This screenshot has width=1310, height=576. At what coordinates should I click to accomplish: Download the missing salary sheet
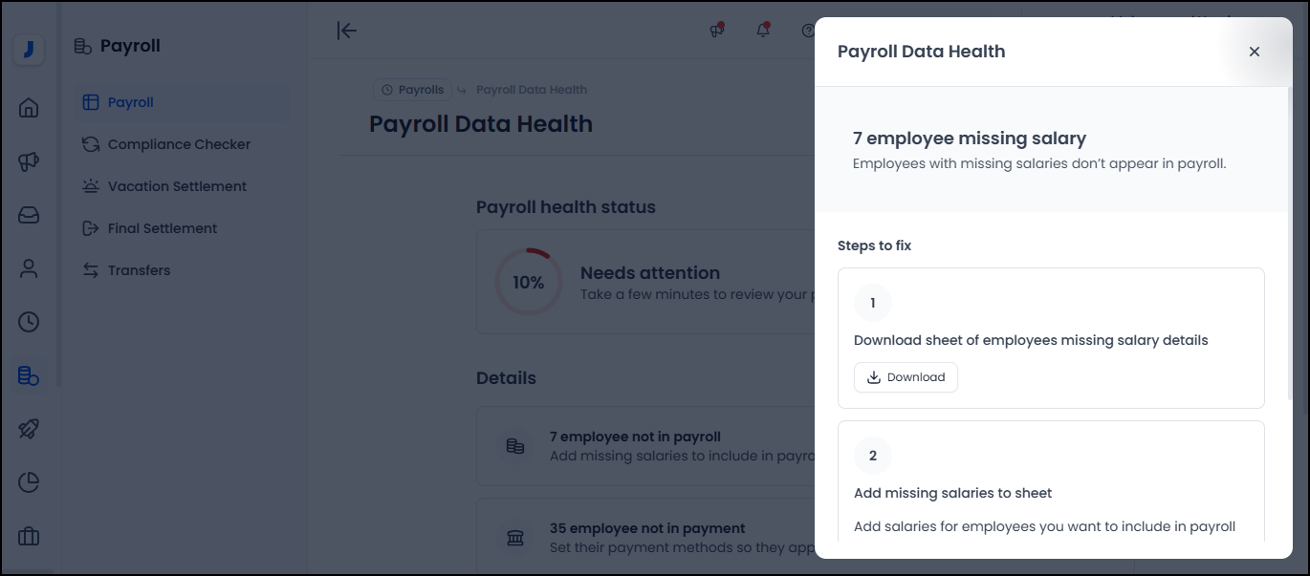(906, 377)
